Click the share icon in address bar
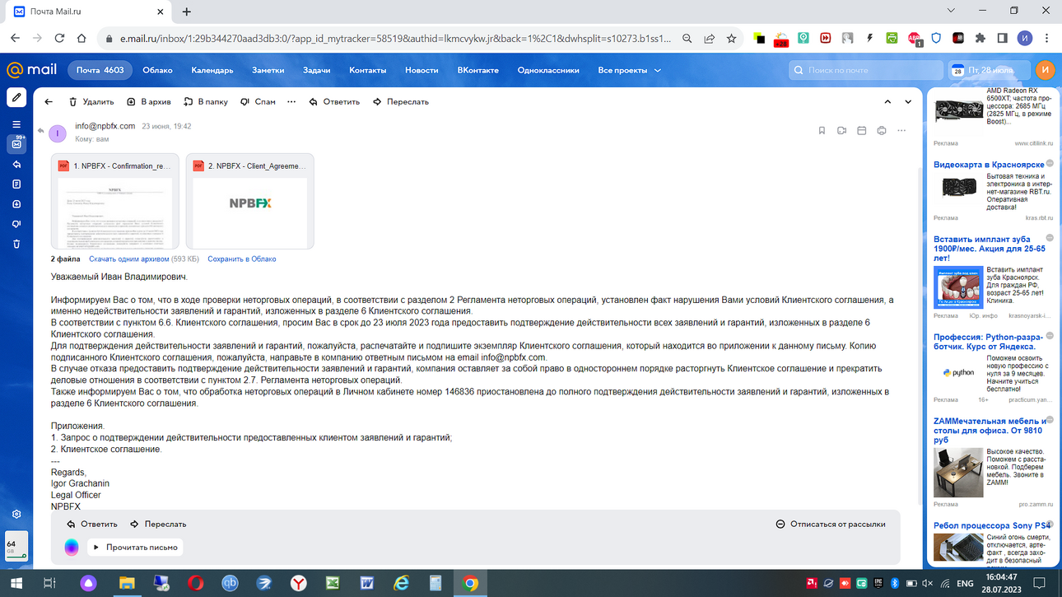 click(709, 39)
